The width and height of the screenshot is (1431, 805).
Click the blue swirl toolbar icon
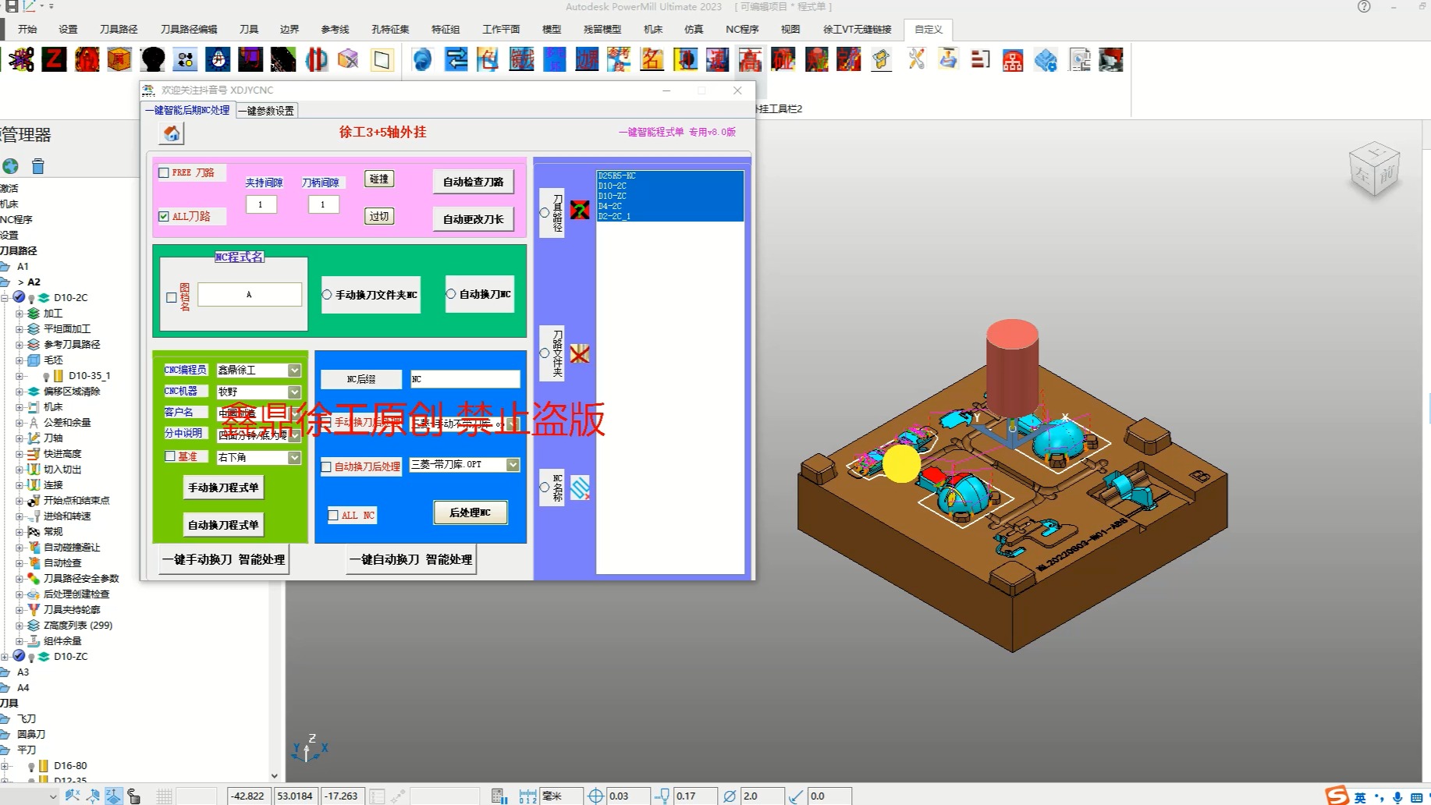coord(422,59)
